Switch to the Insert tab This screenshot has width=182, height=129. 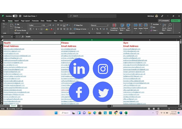pyautogui.click(x=17, y=21)
